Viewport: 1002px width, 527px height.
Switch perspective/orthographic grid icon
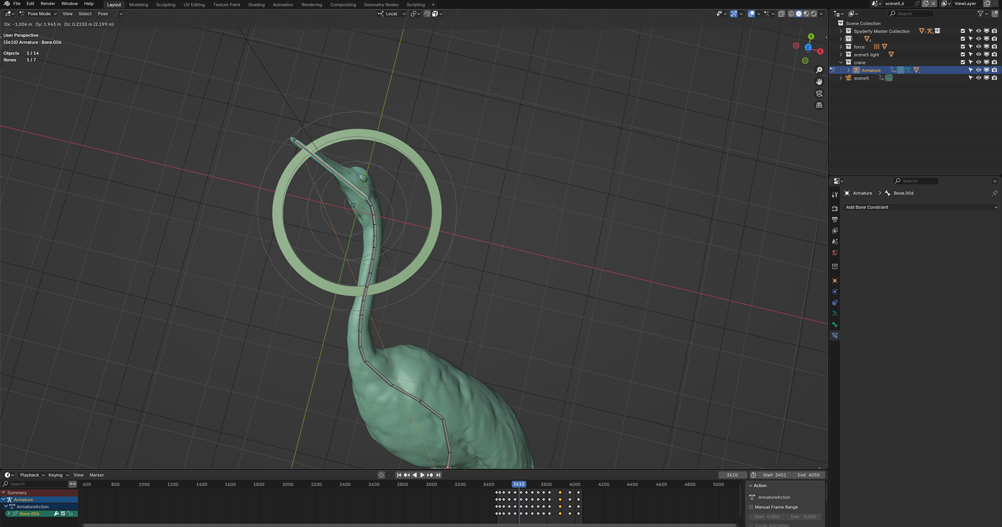coord(819,105)
